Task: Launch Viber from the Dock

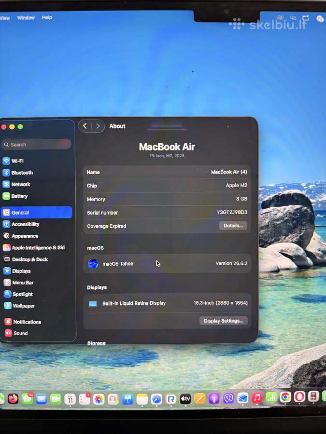Action: pos(228,399)
